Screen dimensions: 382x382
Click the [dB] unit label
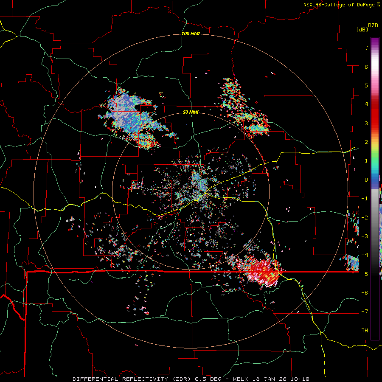click(362, 29)
